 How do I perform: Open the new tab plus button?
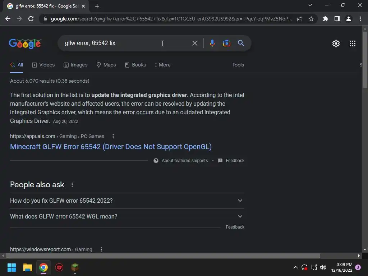[x=97, y=6]
